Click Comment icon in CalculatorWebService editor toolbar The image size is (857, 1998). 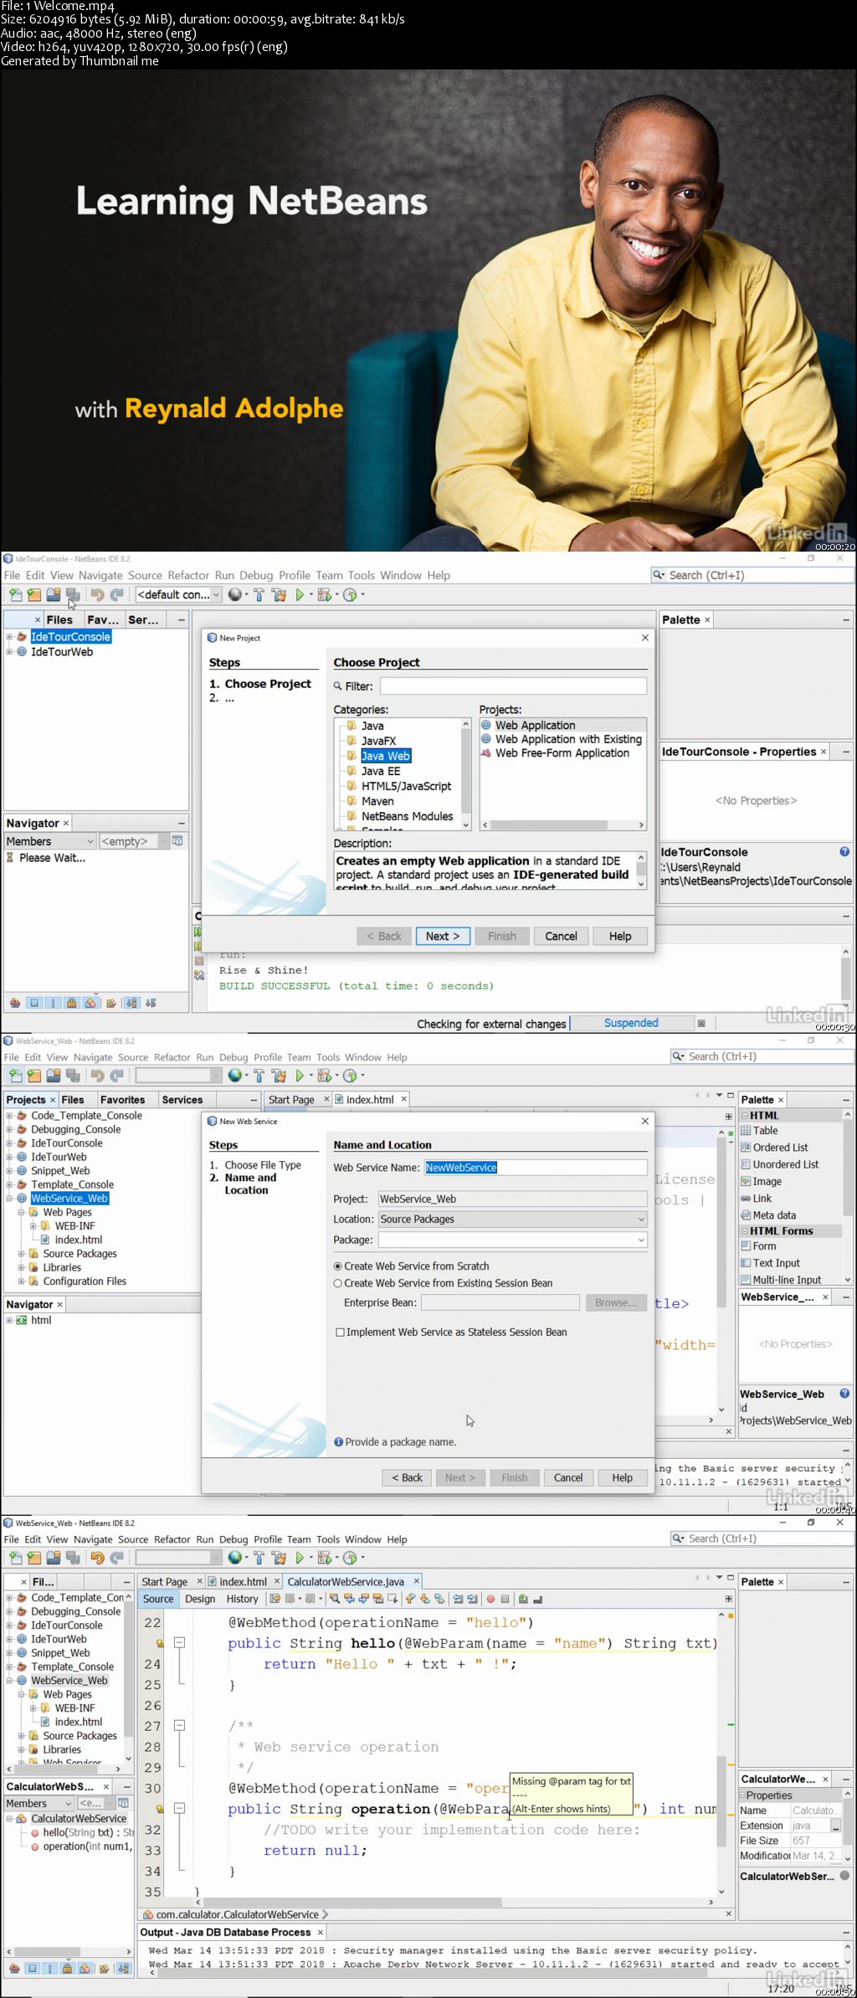(523, 1598)
